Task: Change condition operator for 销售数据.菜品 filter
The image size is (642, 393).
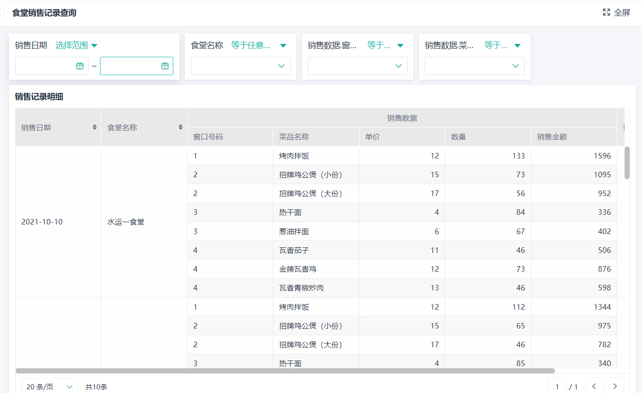Action: pos(502,45)
